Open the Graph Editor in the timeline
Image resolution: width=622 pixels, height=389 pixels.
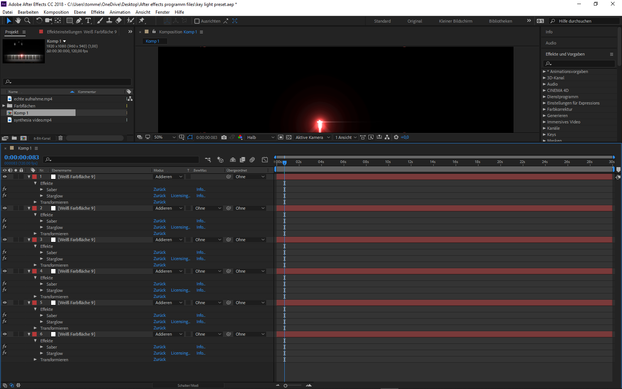(x=265, y=160)
